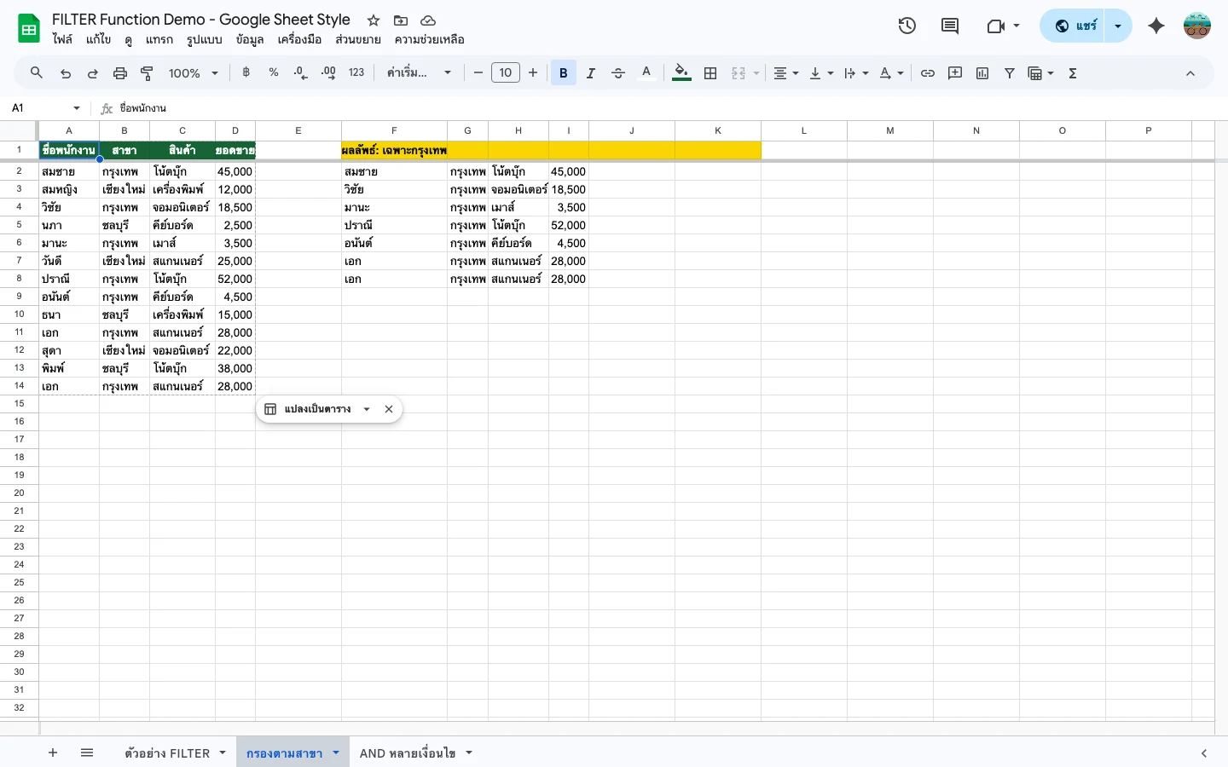Click the borders icon
This screenshot has width=1228, height=767.
pyautogui.click(x=710, y=73)
